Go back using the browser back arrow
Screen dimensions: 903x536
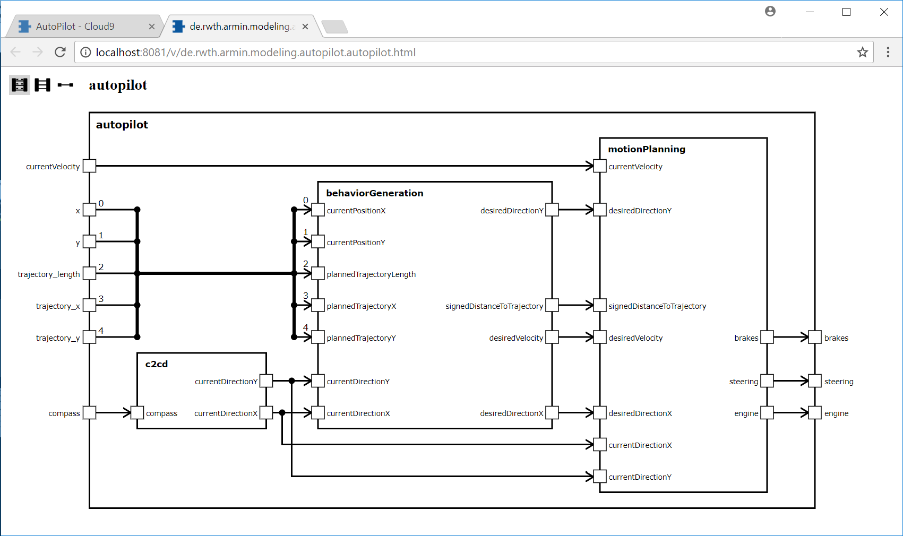[x=15, y=52]
